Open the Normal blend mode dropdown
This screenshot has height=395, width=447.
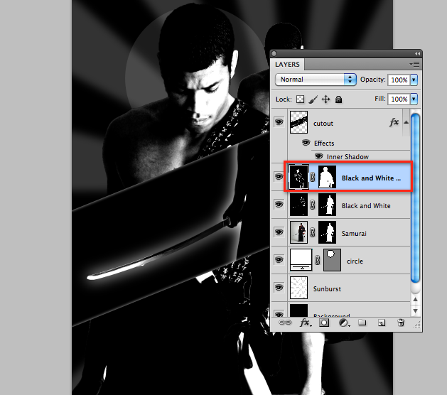tap(316, 80)
